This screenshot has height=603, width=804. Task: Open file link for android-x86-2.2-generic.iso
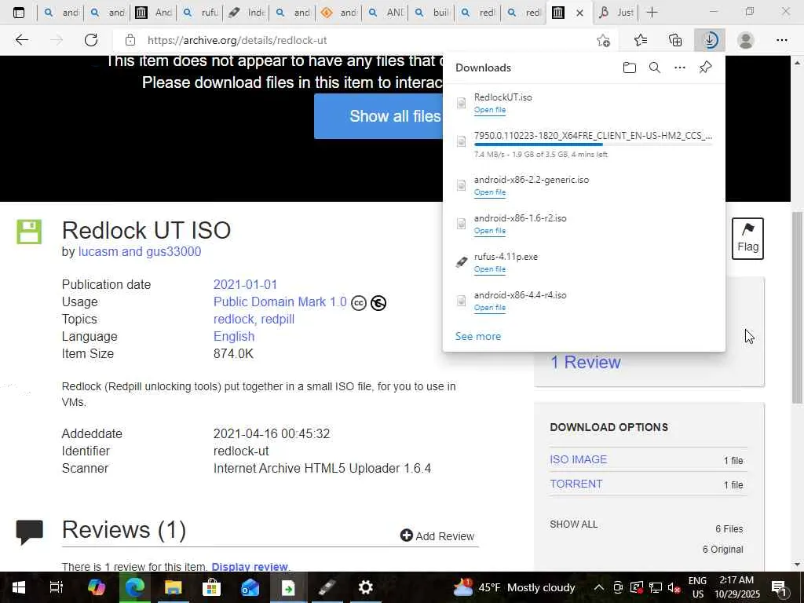pyautogui.click(x=490, y=192)
